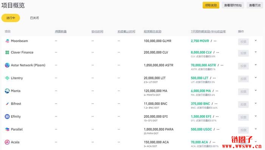Click the 100,000,000 GLMR reward value
Screen dimensions: 265x150
157,41
